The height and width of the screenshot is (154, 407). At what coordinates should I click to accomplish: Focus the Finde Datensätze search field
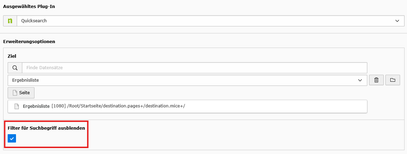(194, 68)
